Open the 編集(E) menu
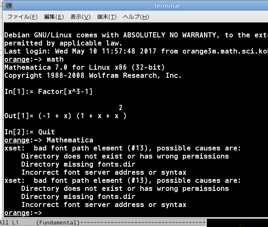The width and height of the screenshot is (268, 227). point(54,17)
